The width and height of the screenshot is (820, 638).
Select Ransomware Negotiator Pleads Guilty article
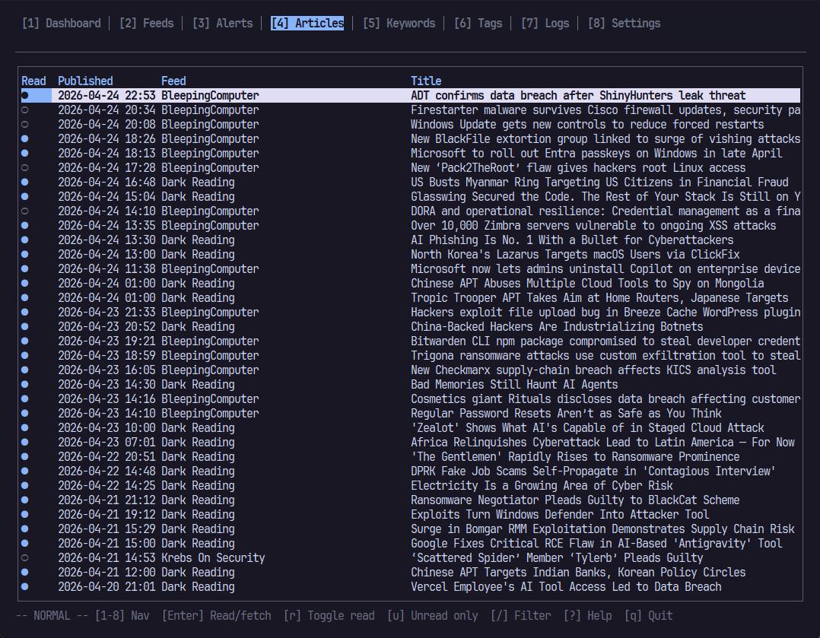coord(411,500)
